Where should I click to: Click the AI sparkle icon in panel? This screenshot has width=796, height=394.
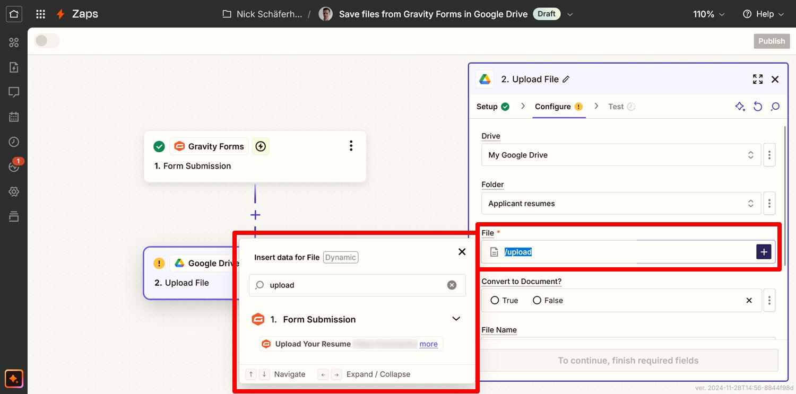tap(740, 107)
